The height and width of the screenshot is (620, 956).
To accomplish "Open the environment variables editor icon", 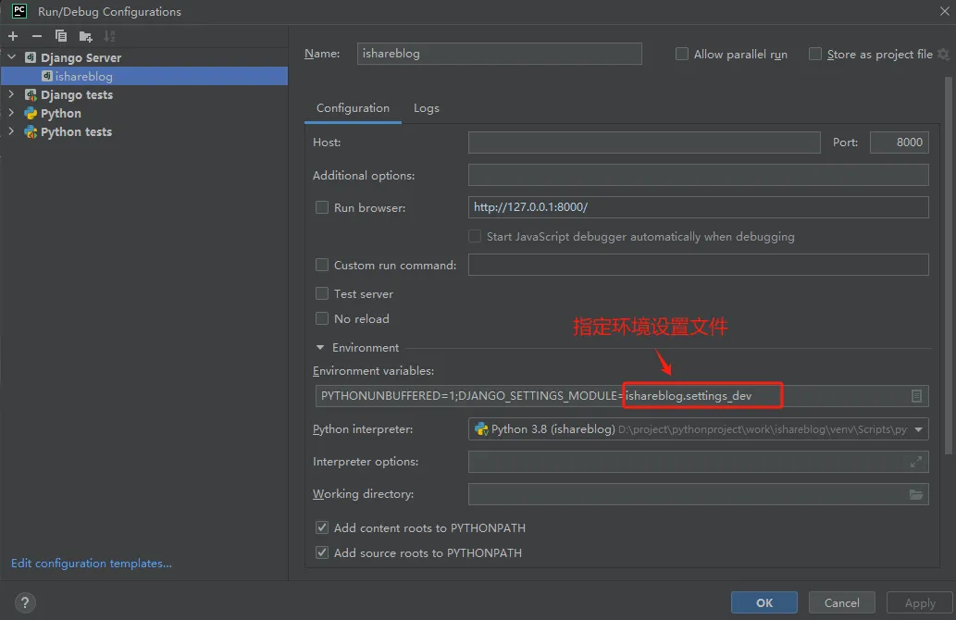I will point(916,396).
